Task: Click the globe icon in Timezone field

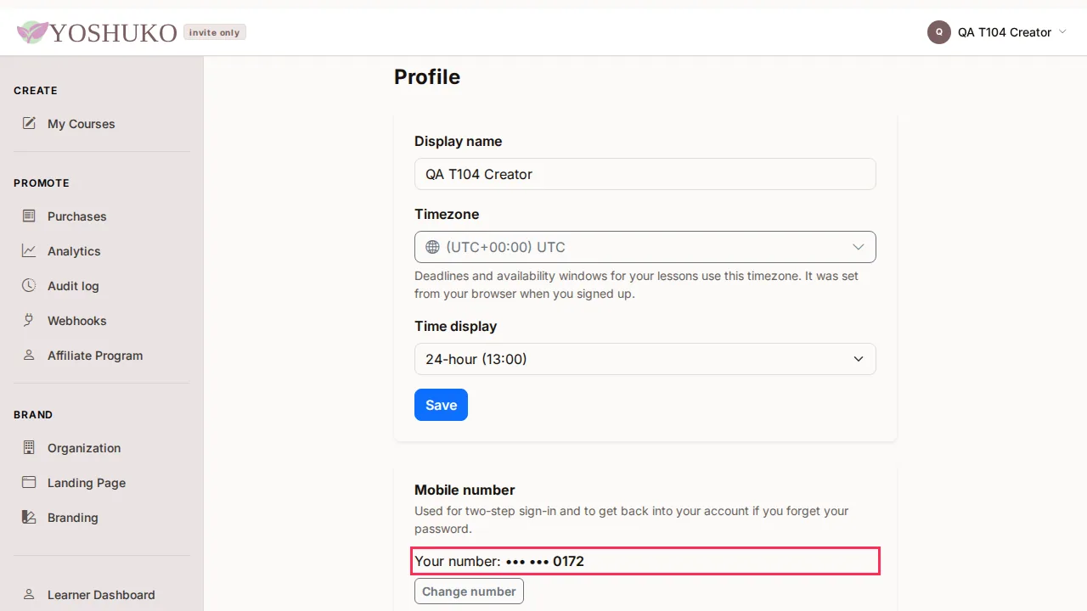Action: click(x=432, y=247)
